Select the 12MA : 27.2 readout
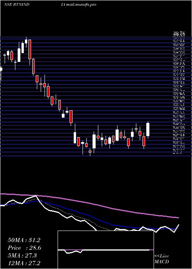 (x=24, y=263)
